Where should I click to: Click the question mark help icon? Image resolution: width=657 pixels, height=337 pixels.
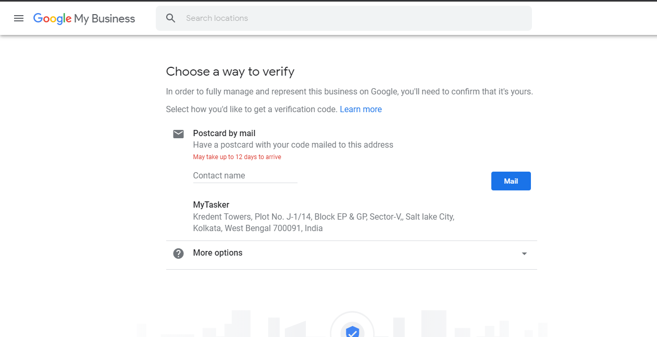[x=178, y=254]
